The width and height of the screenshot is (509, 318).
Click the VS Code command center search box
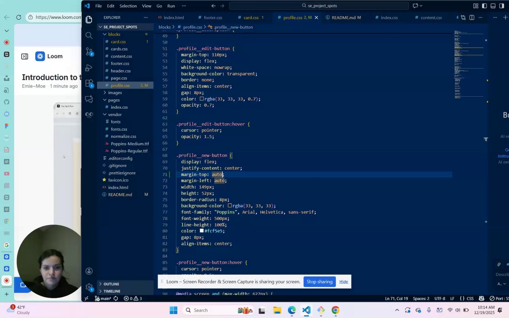(319, 6)
